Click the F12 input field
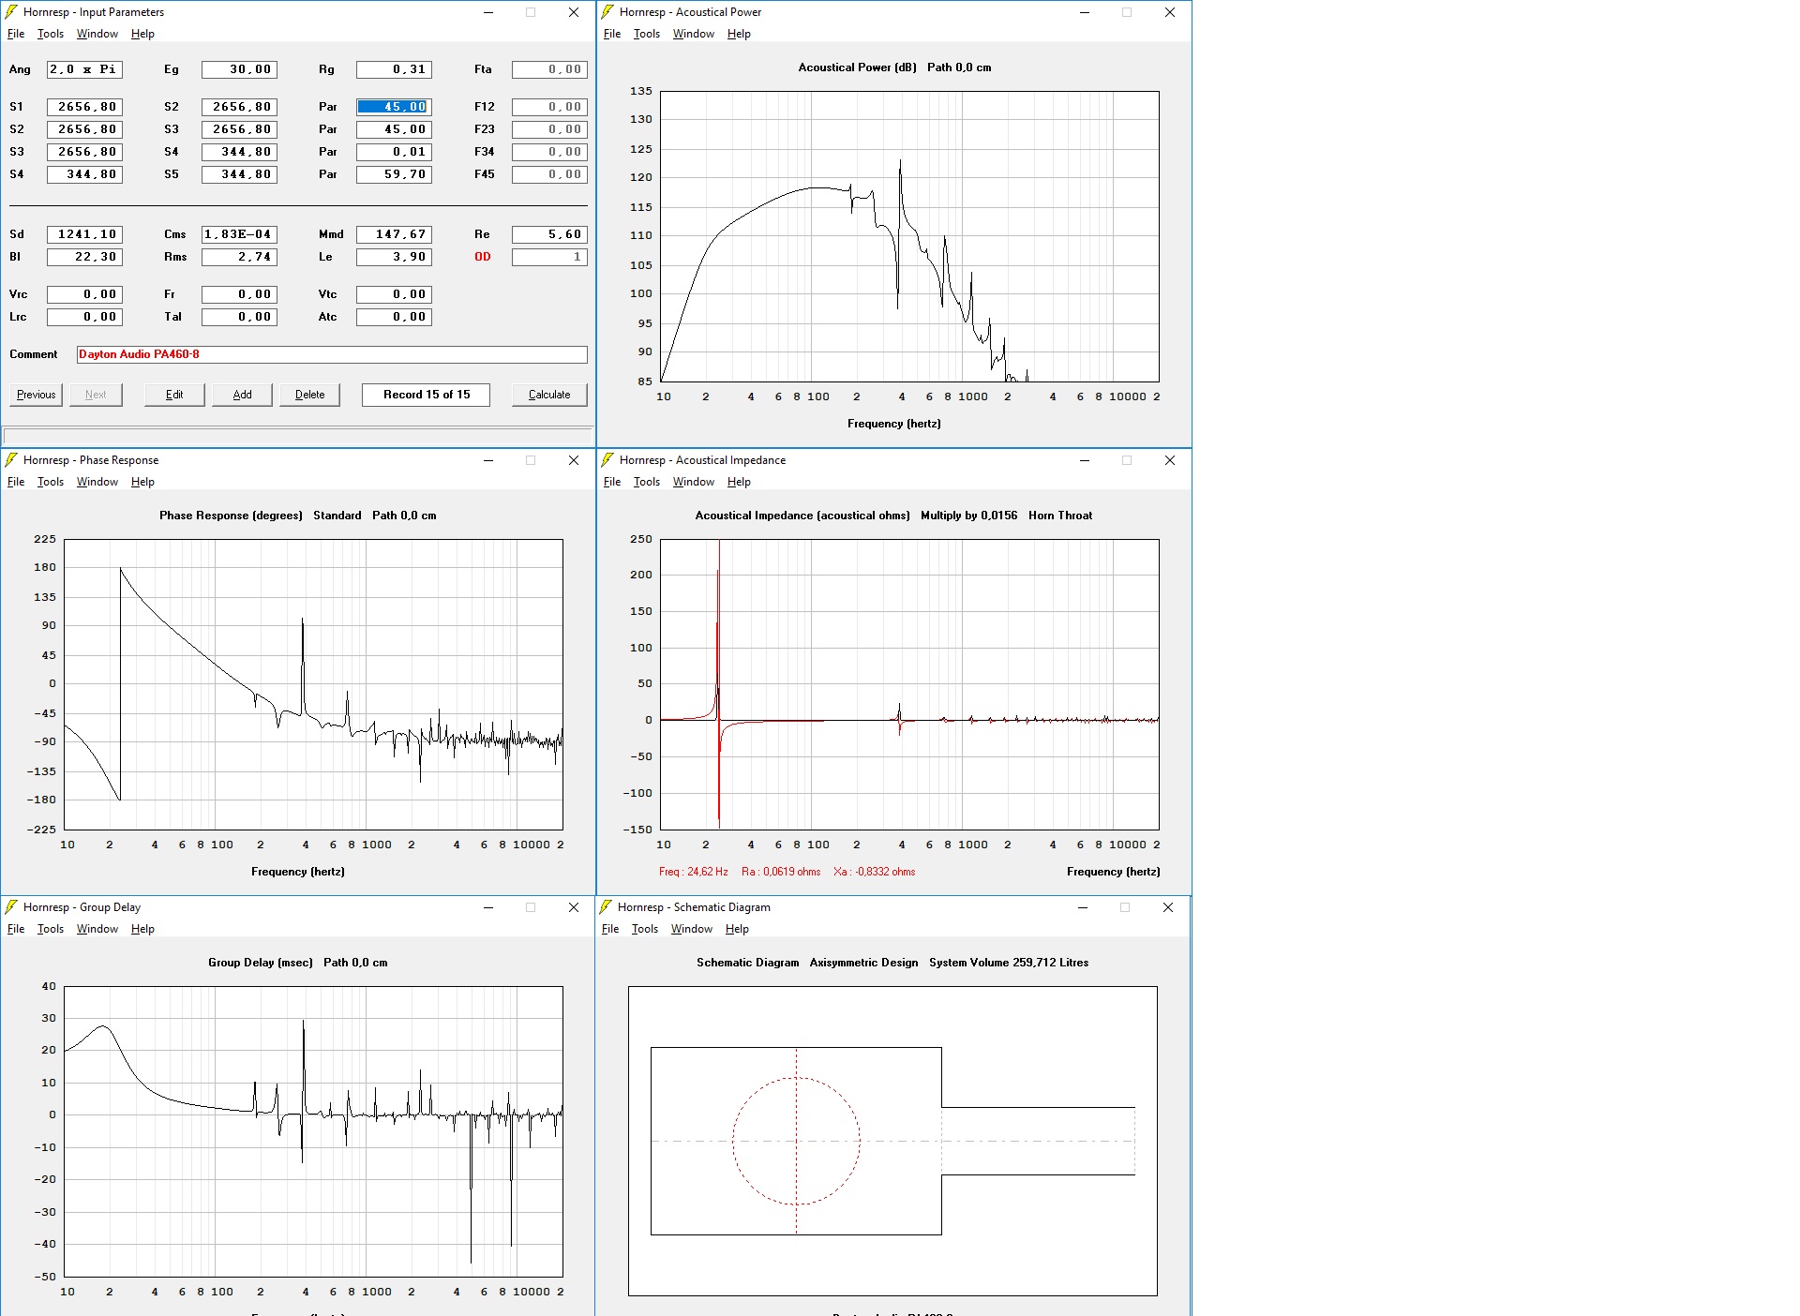 (x=549, y=107)
